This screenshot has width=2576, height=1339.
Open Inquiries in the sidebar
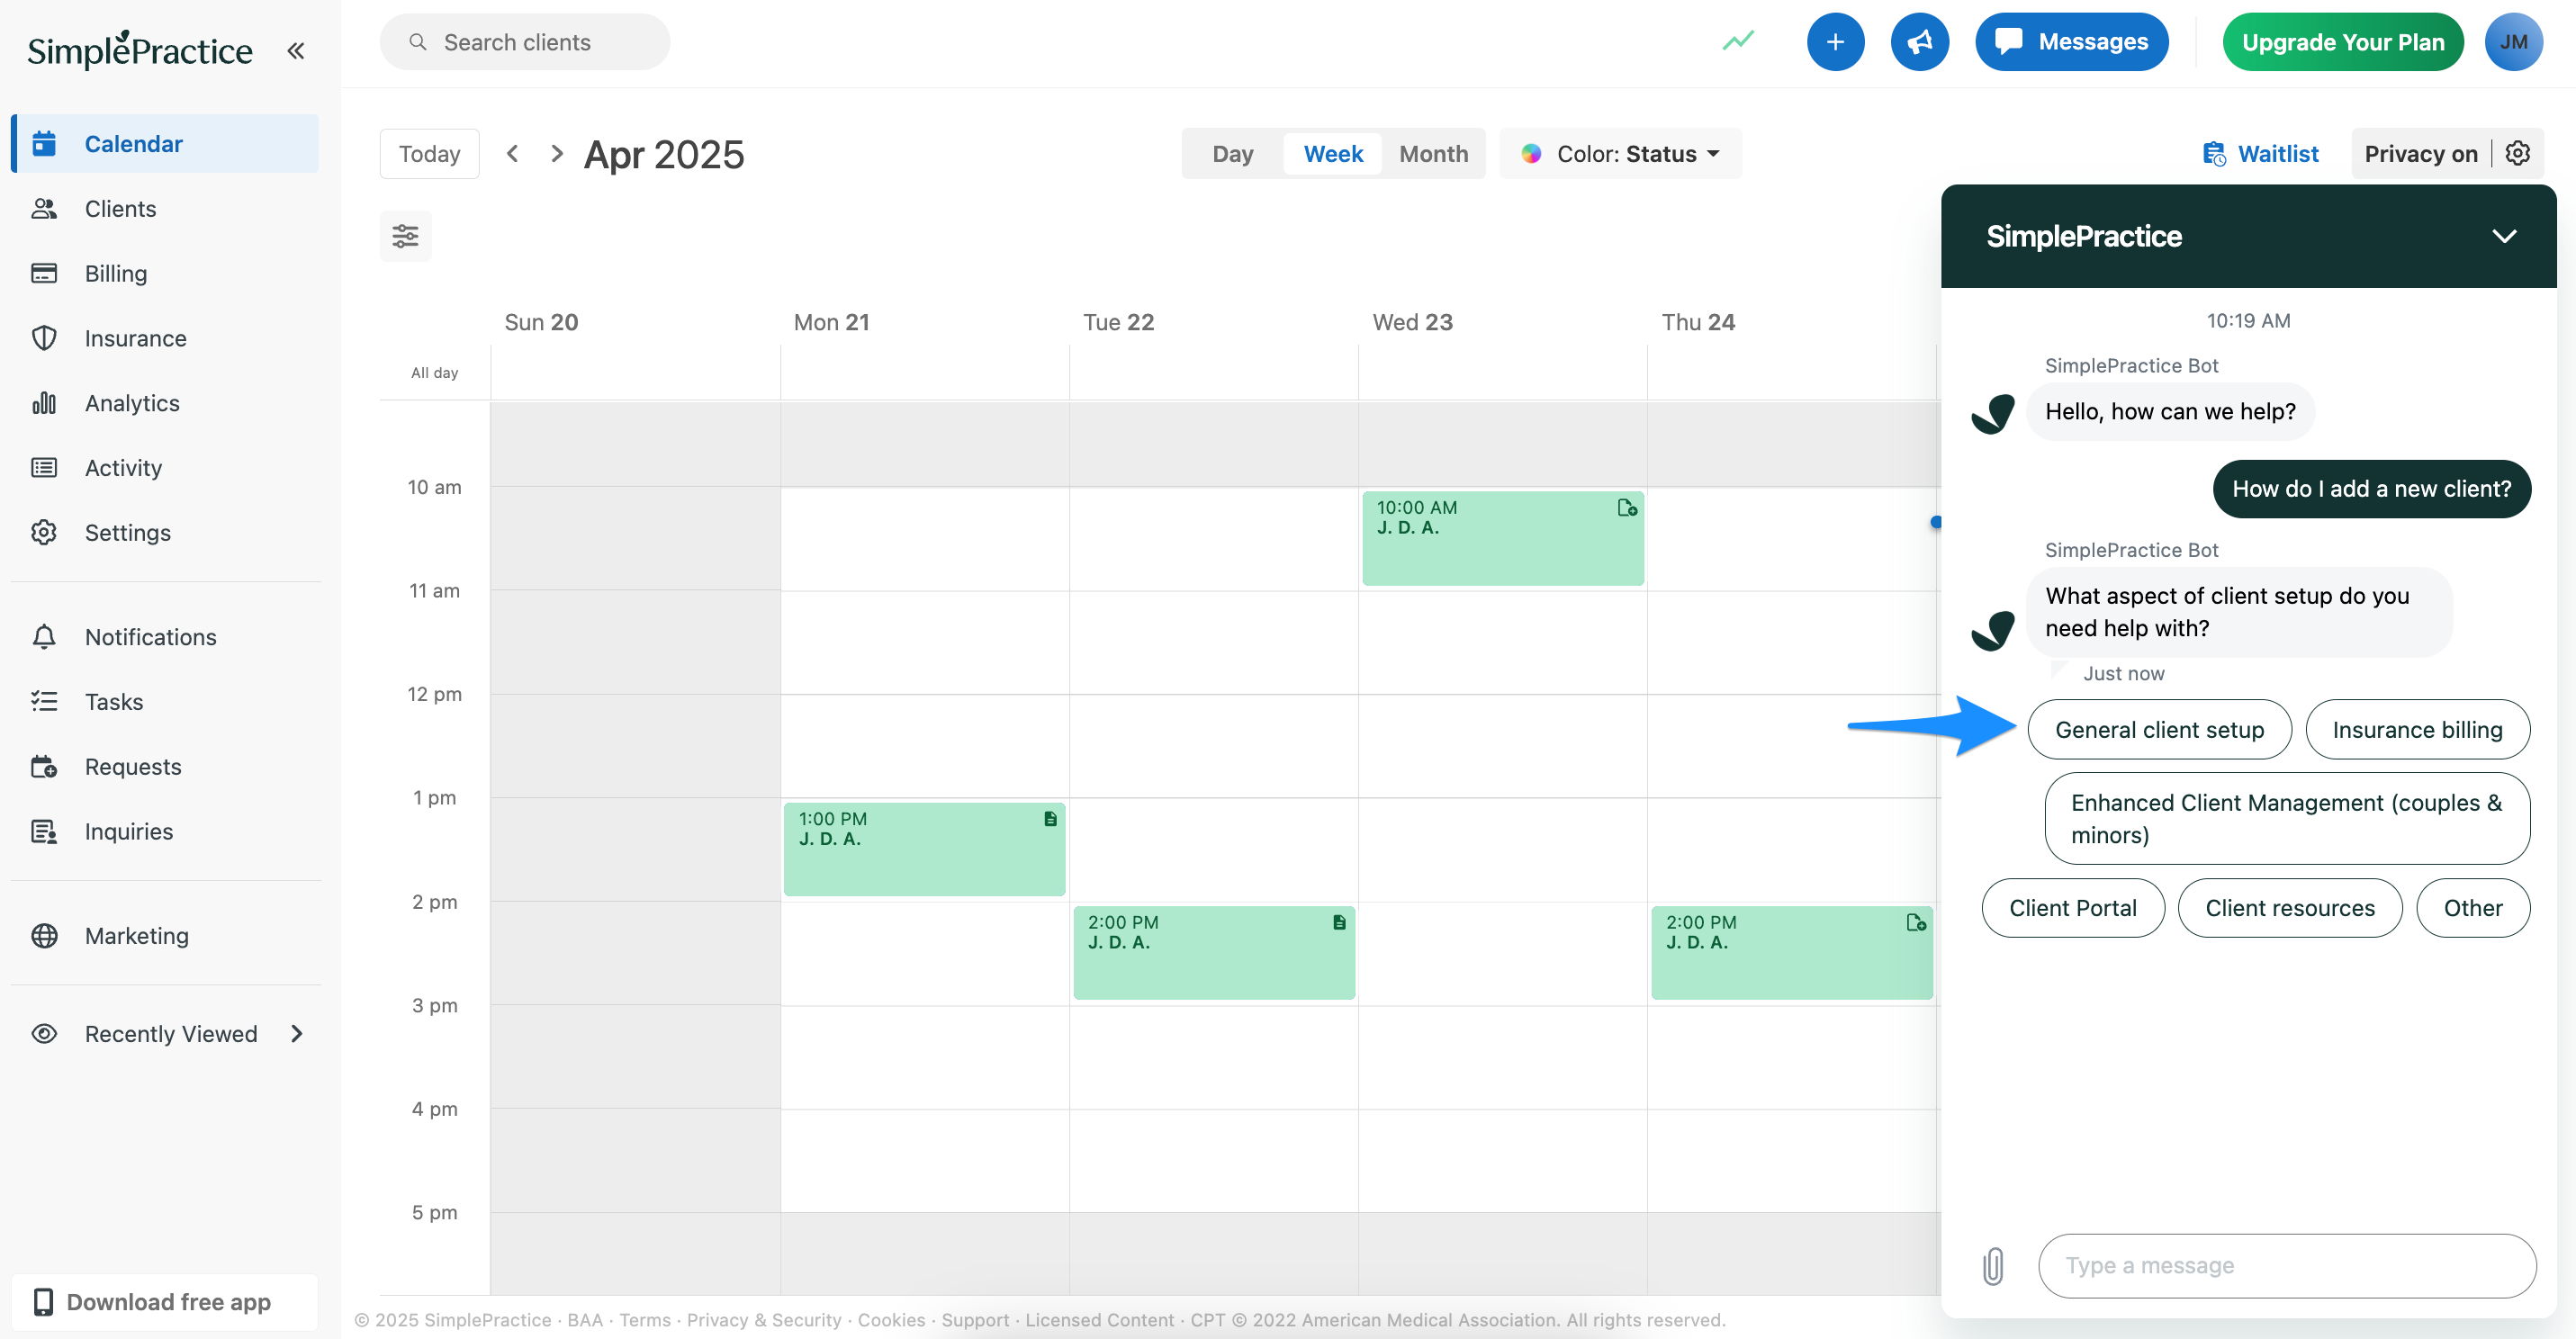[165, 831]
